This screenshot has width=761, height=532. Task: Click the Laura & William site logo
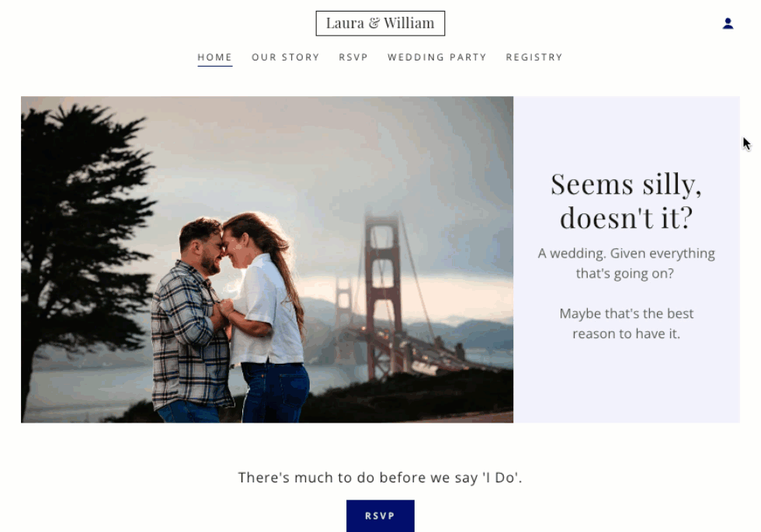pyautogui.click(x=380, y=23)
